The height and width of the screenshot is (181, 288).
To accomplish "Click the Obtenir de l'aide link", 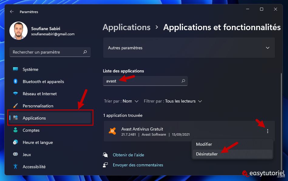I will [x=128, y=155].
